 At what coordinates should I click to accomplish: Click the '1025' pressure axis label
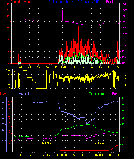coord(124,4)
